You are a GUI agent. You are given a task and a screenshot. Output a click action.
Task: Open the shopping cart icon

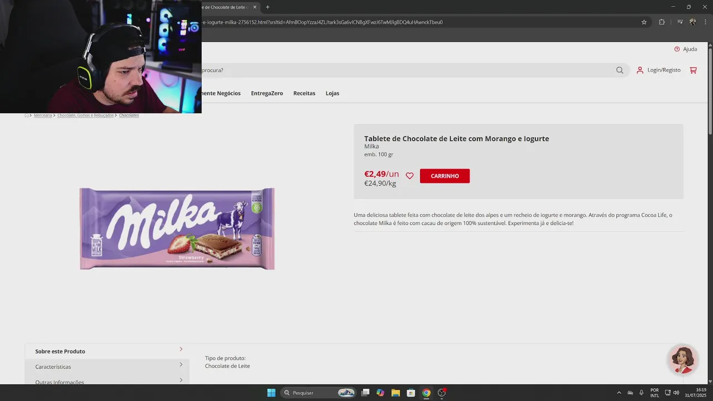pyautogui.click(x=693, y=70)
